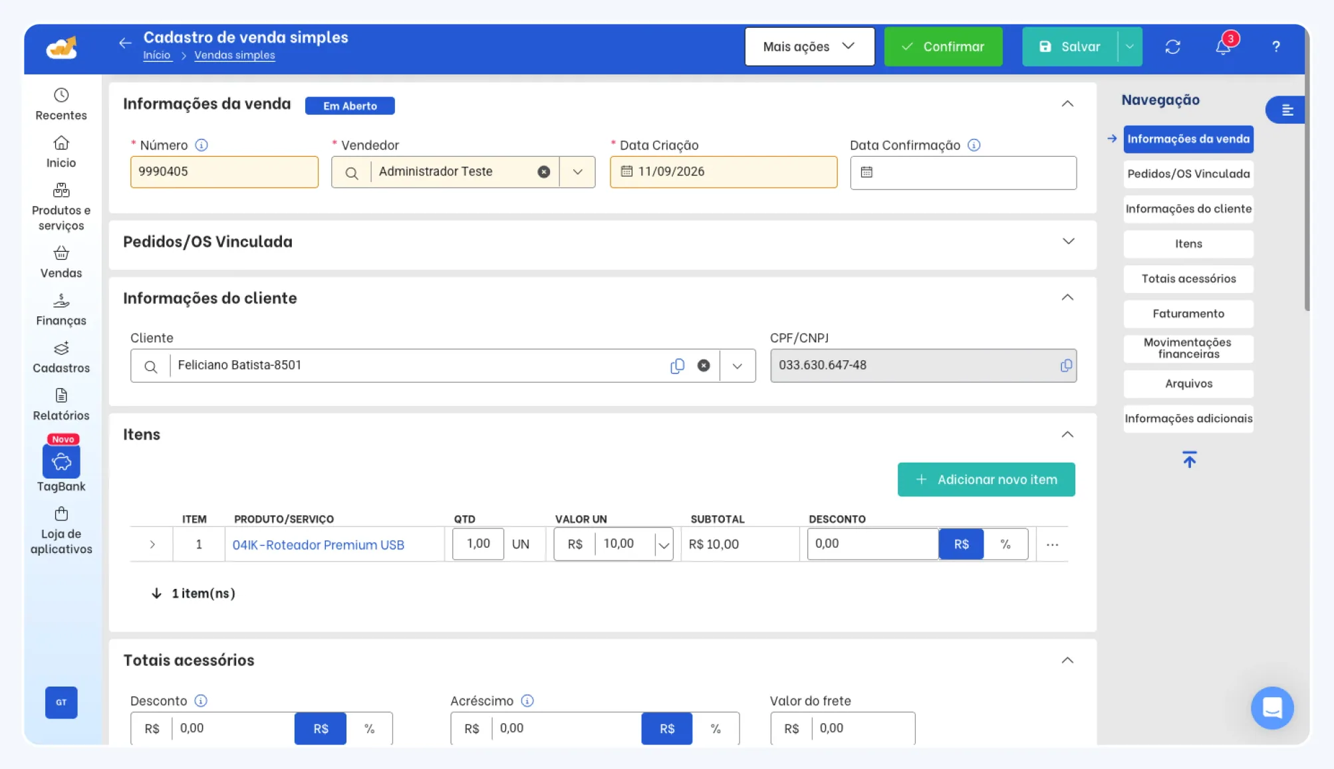The width and height of the screenshot is (1334, 769).
Task: Set item discount to R$ mode
Action: [961, 544]
